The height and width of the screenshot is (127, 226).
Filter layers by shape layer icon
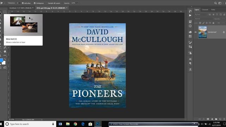221,14
